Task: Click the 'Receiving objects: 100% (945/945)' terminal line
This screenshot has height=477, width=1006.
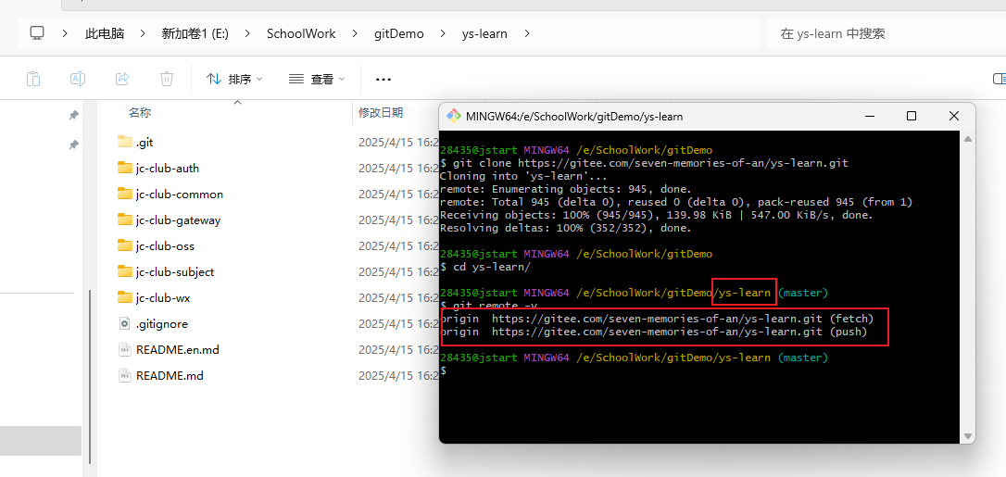Action: (657, 215)
